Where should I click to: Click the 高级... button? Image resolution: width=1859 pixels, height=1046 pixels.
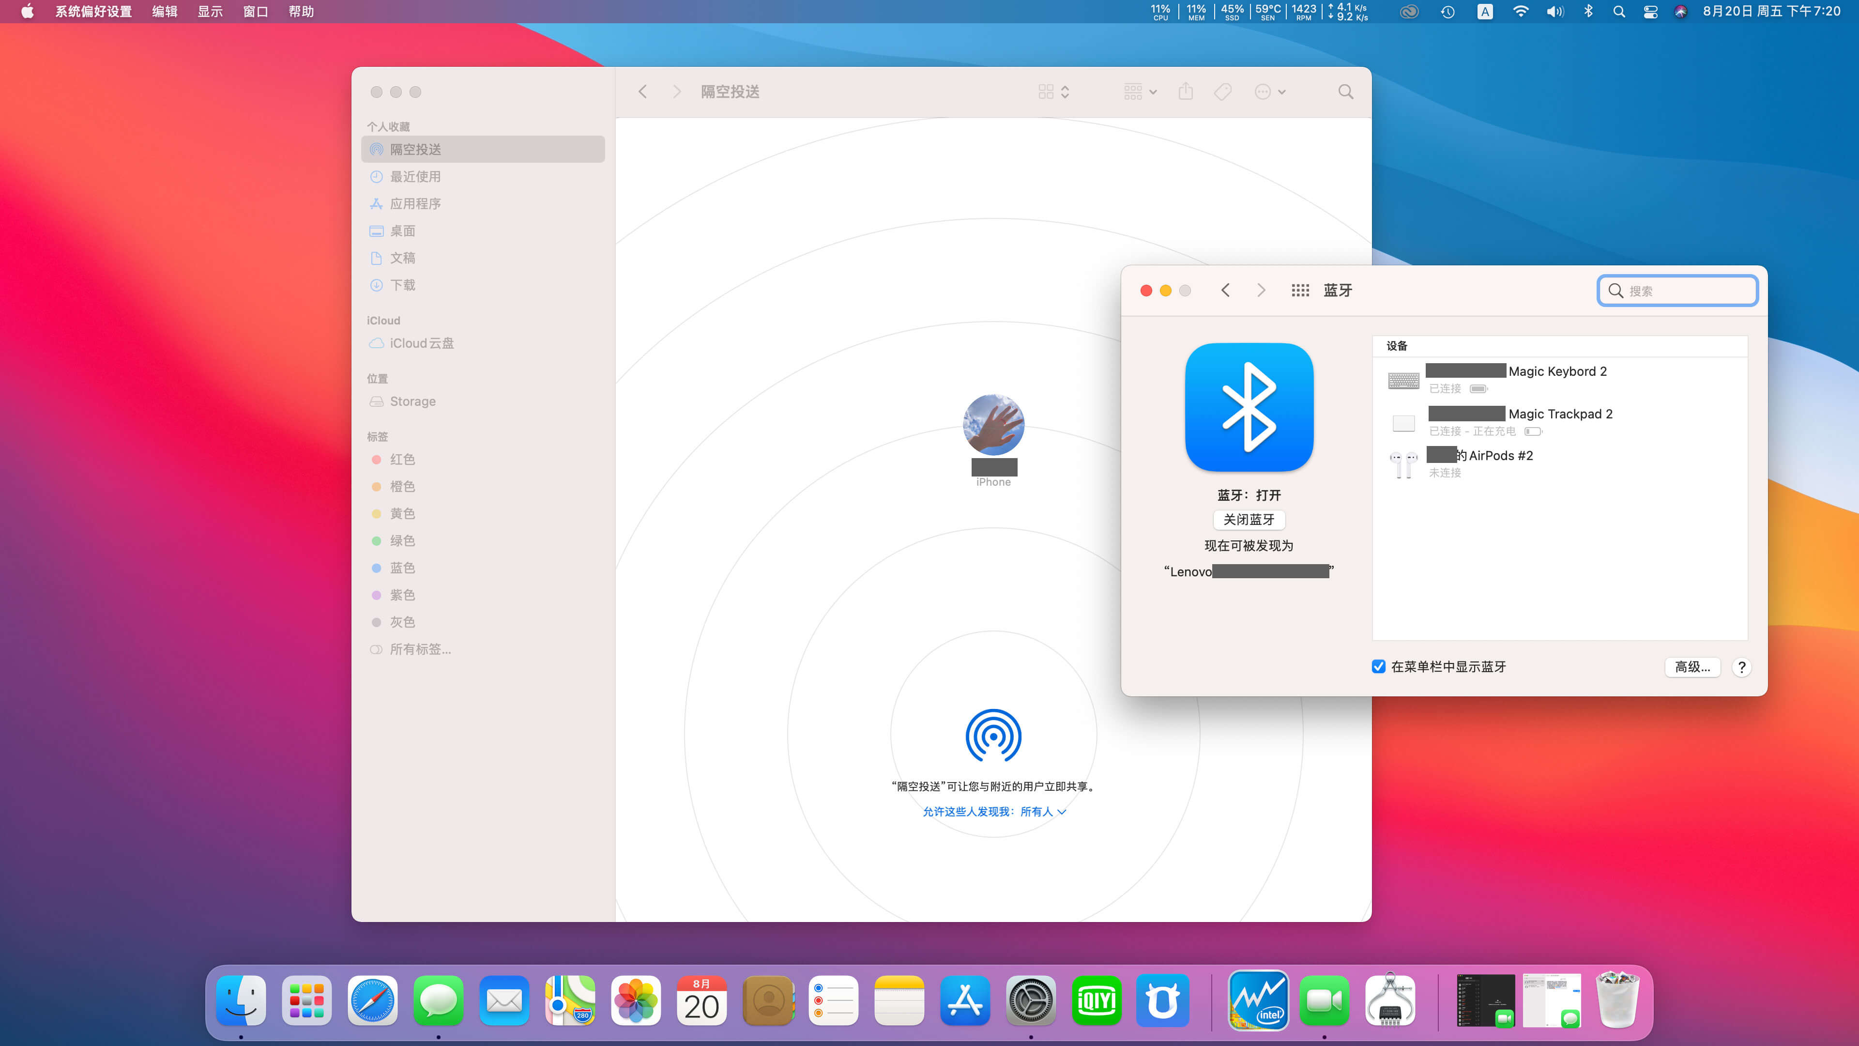coord(1691,666)
